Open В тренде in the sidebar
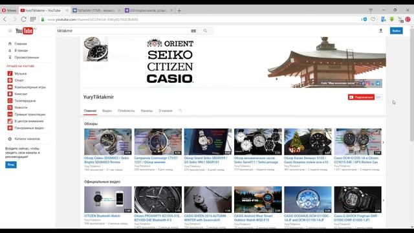Viewport: 414px width, 233px height. (x=21, y=50)
